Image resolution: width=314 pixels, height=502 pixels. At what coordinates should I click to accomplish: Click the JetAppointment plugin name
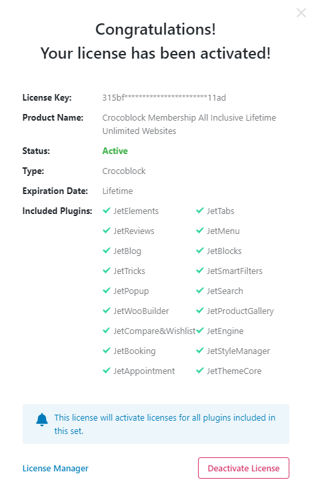point(144,371)
